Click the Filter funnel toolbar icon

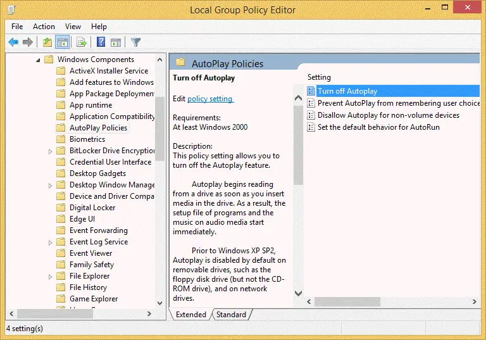136,42
